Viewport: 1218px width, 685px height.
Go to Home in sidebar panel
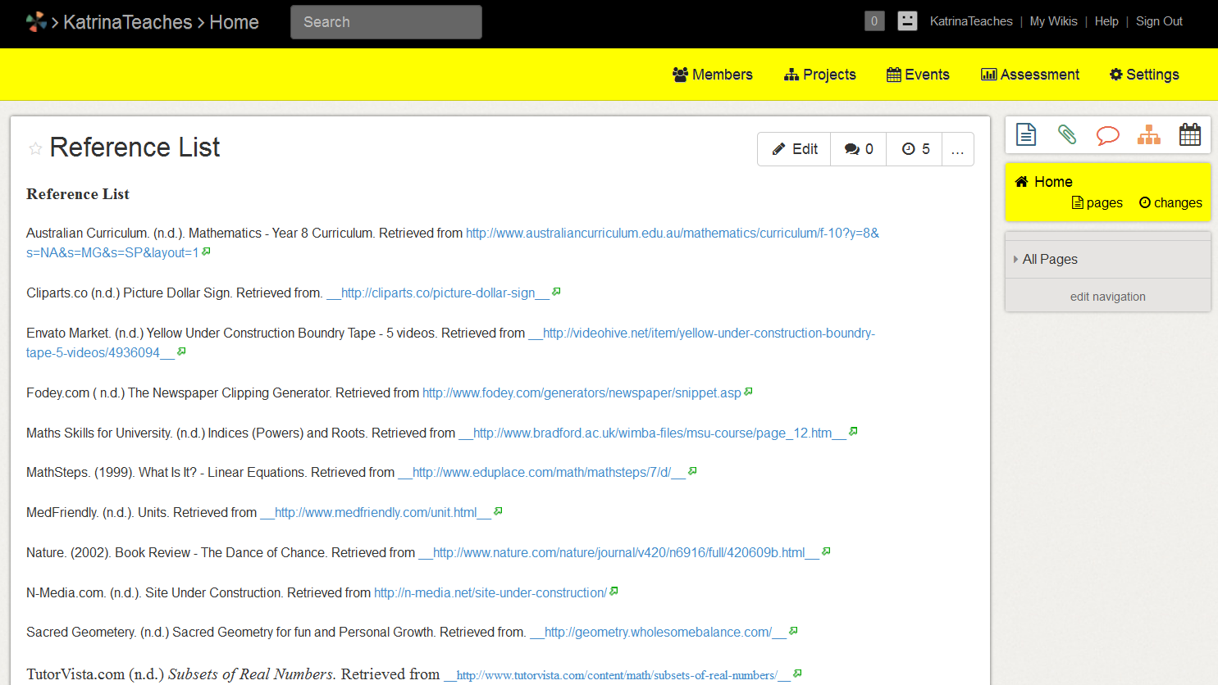1043,182
